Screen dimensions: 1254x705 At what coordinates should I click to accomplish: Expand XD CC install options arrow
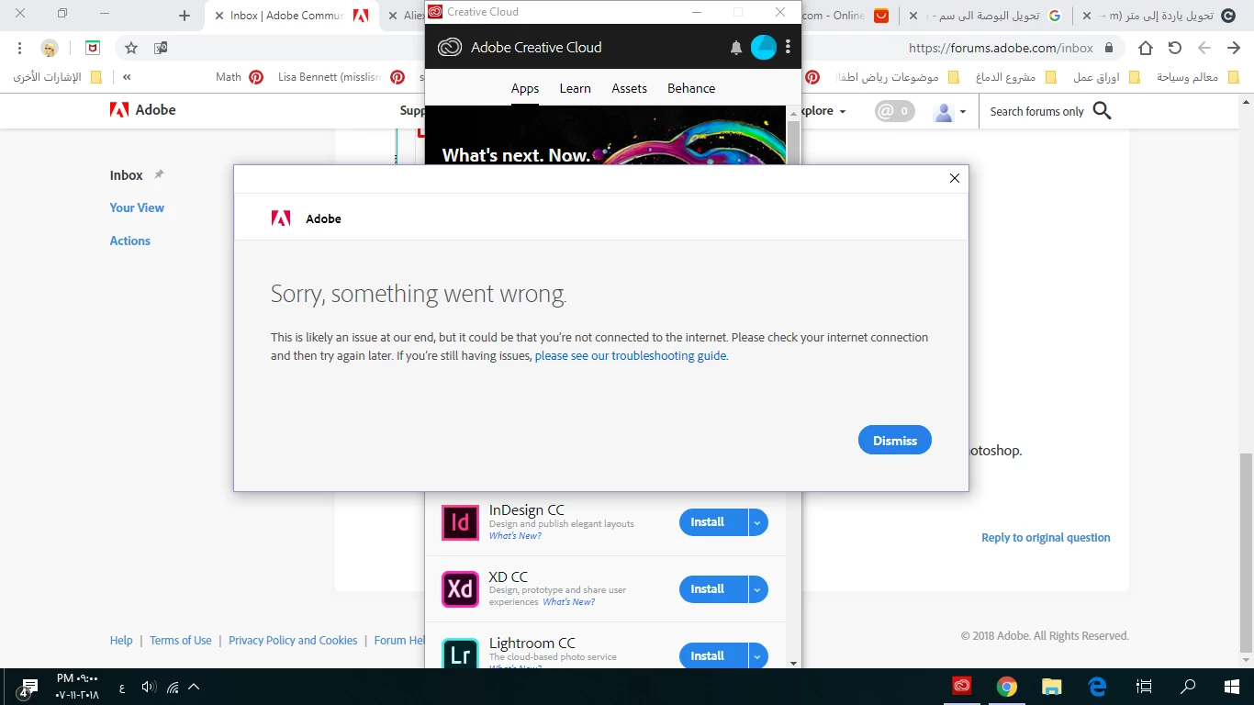[758, 589]
